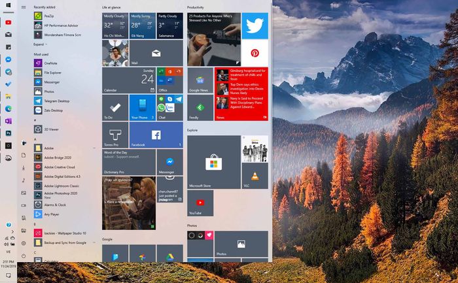Launch the VLC tile
458x283 pixels.
pyautogui.click(x=255, y=176)
